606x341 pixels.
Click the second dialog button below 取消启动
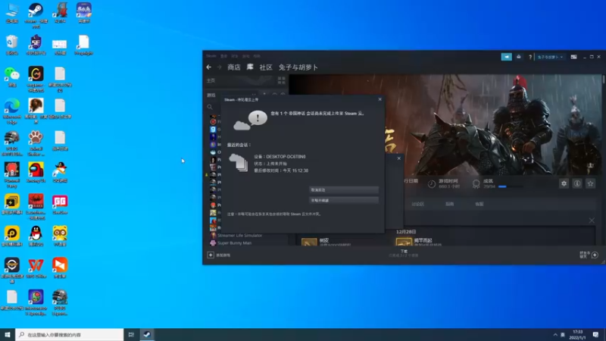pos(344,200)
